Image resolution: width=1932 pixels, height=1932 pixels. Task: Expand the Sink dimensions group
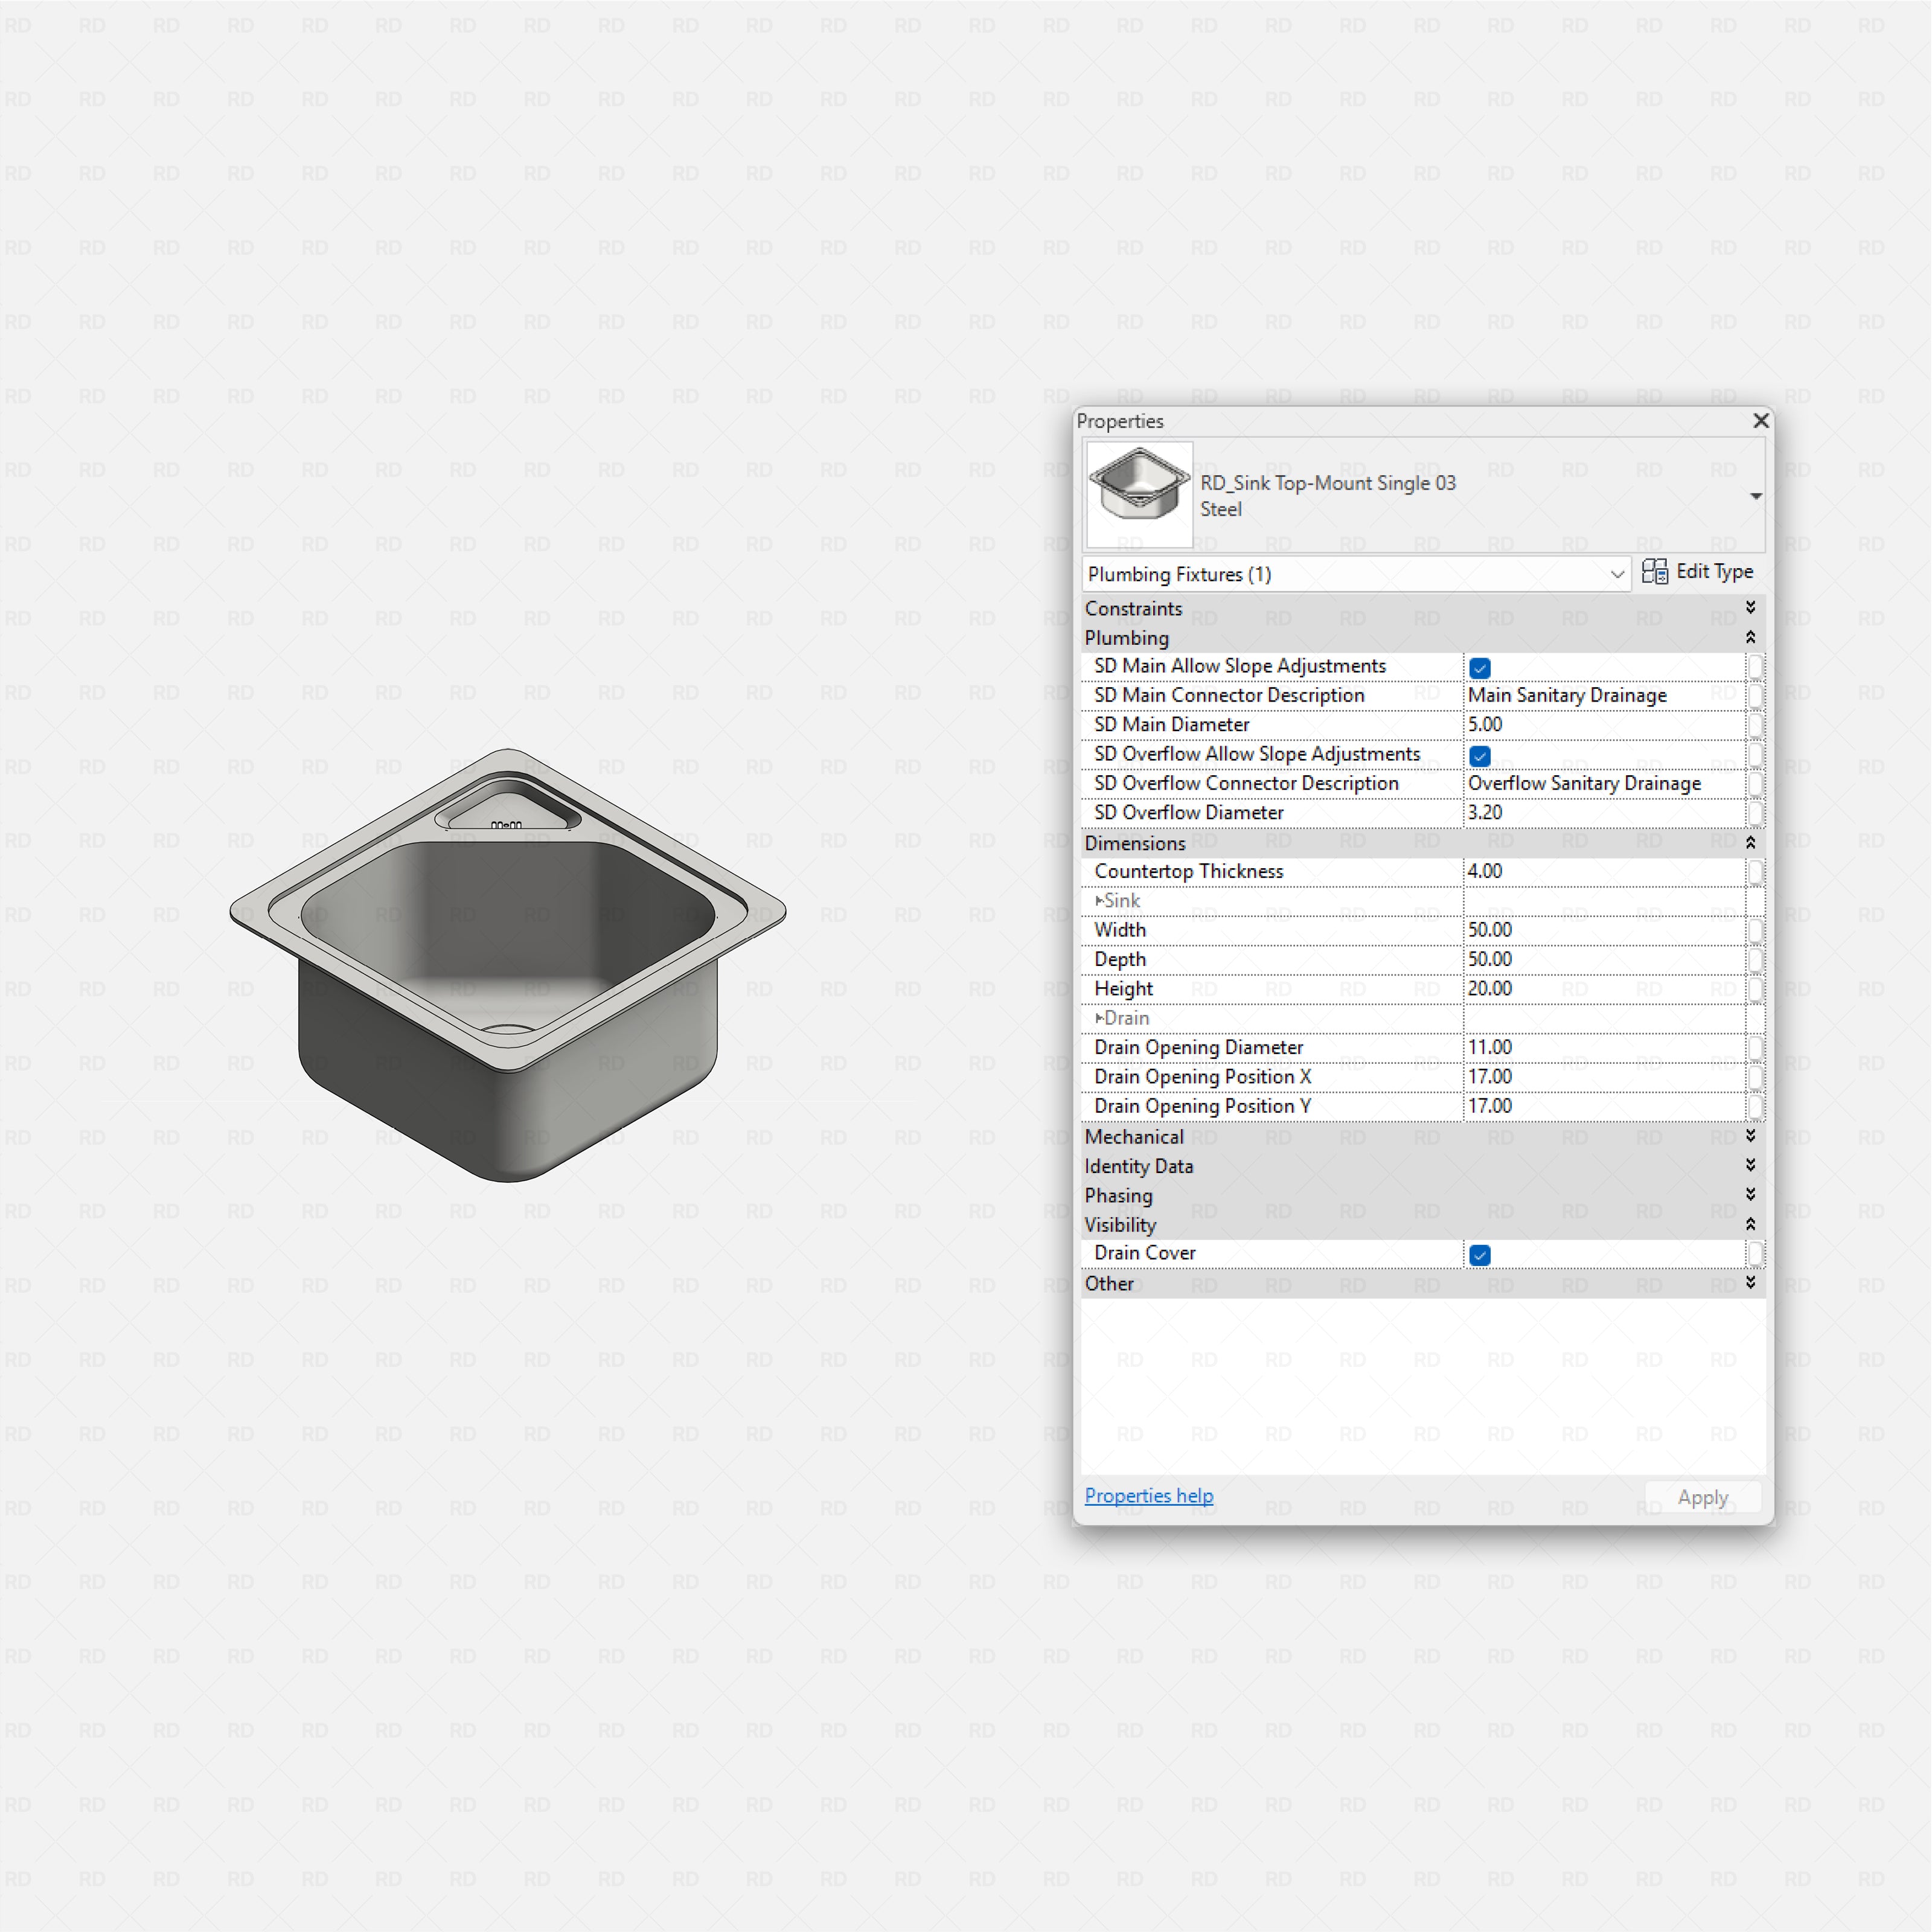click(1100, 900)
